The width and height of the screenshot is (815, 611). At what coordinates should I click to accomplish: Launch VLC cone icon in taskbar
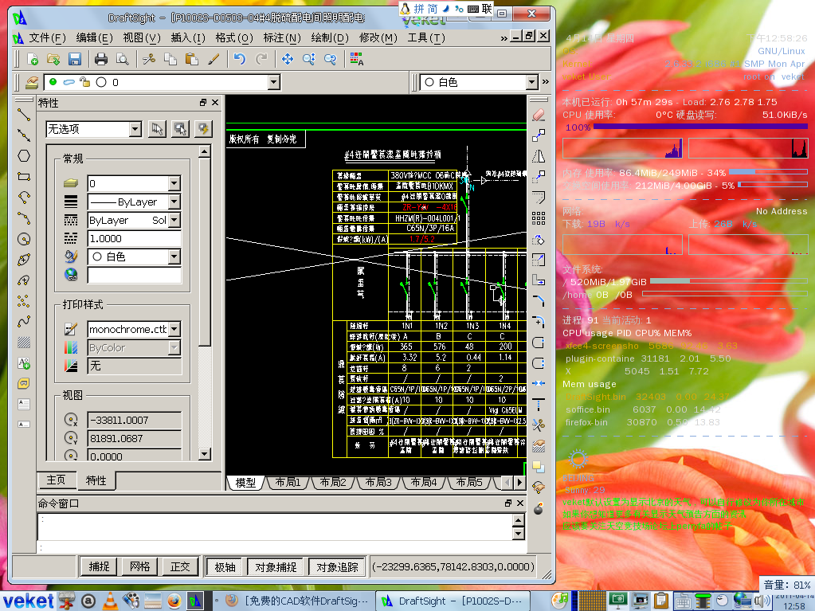coord(110,601)
